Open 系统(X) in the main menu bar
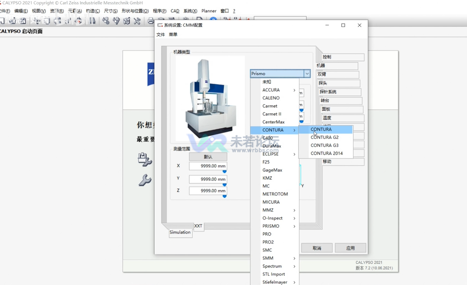 tap(190, 11)
